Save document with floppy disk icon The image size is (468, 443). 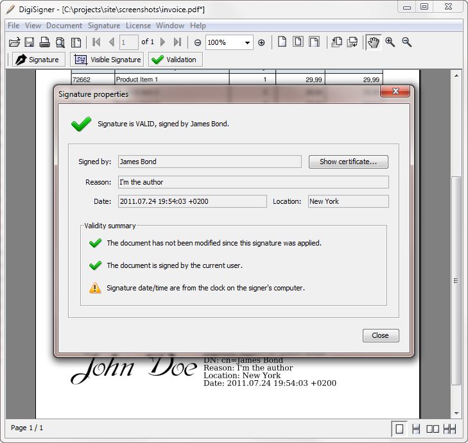tap(30, 42)
